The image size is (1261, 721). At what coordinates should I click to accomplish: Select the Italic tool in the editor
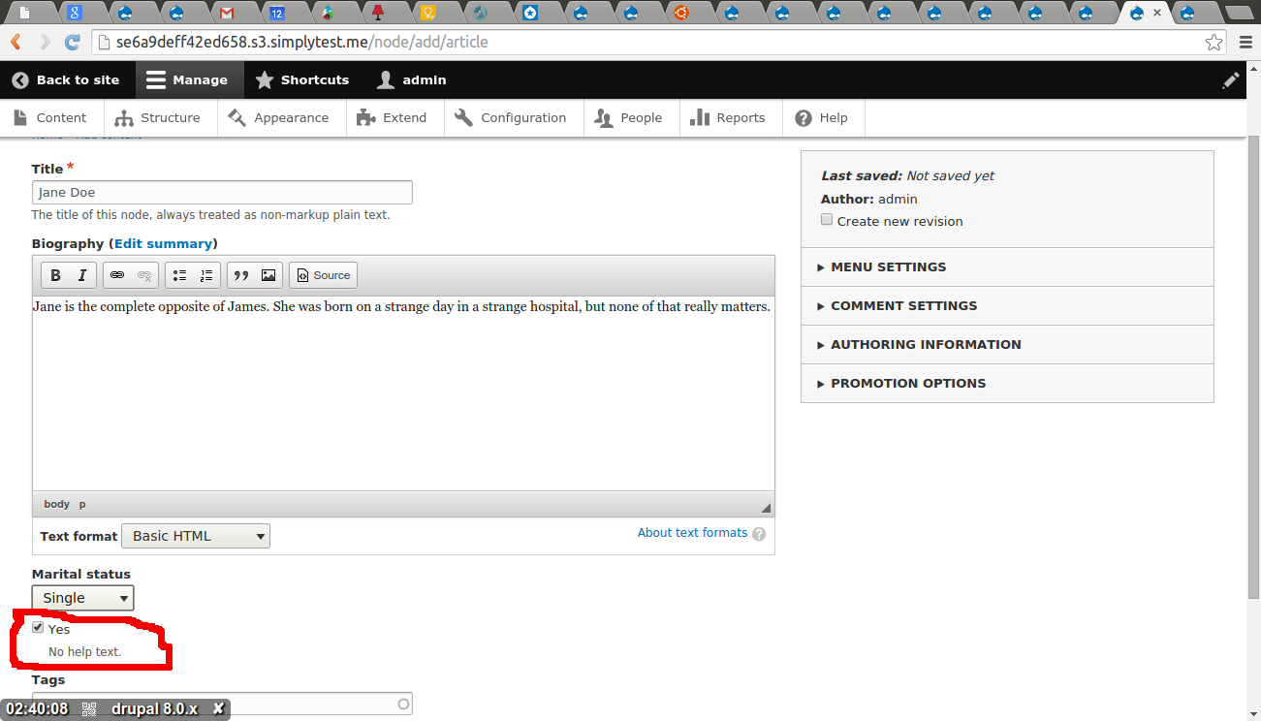pos(81,274)
